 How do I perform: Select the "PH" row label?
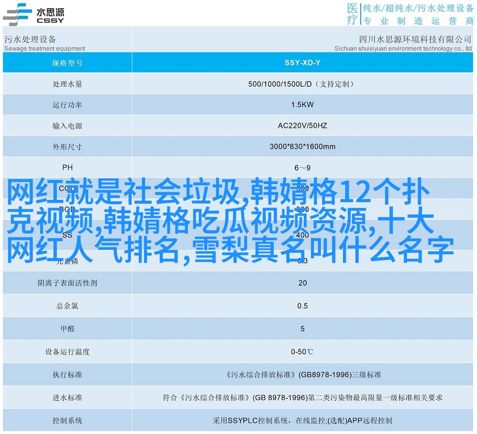point(67,167)
